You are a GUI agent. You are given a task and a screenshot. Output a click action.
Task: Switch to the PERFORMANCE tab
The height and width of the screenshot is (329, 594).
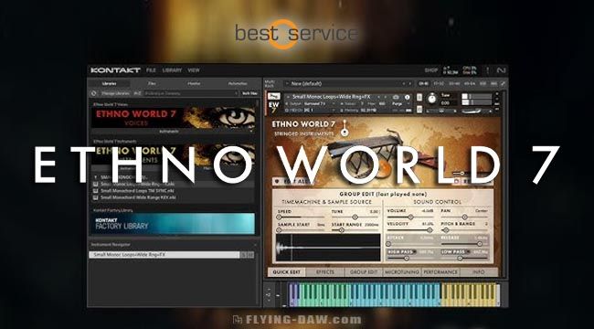(x=440, y=272)
